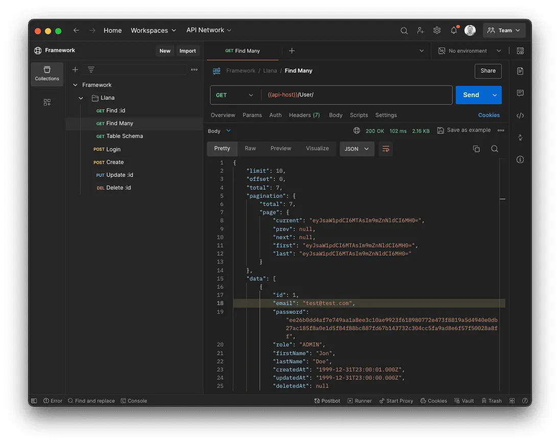Open the HTTP method GET dropdown

[x=235, y=95]
